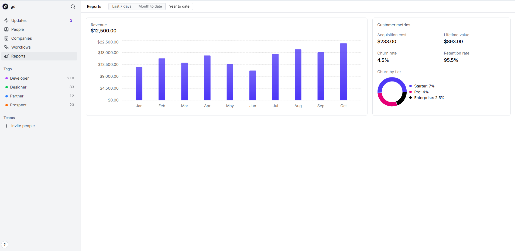Click the revenue total $12,500.00
Image resolution: width=515 pixels, height=251 pixels.
[x=104, y=31]
